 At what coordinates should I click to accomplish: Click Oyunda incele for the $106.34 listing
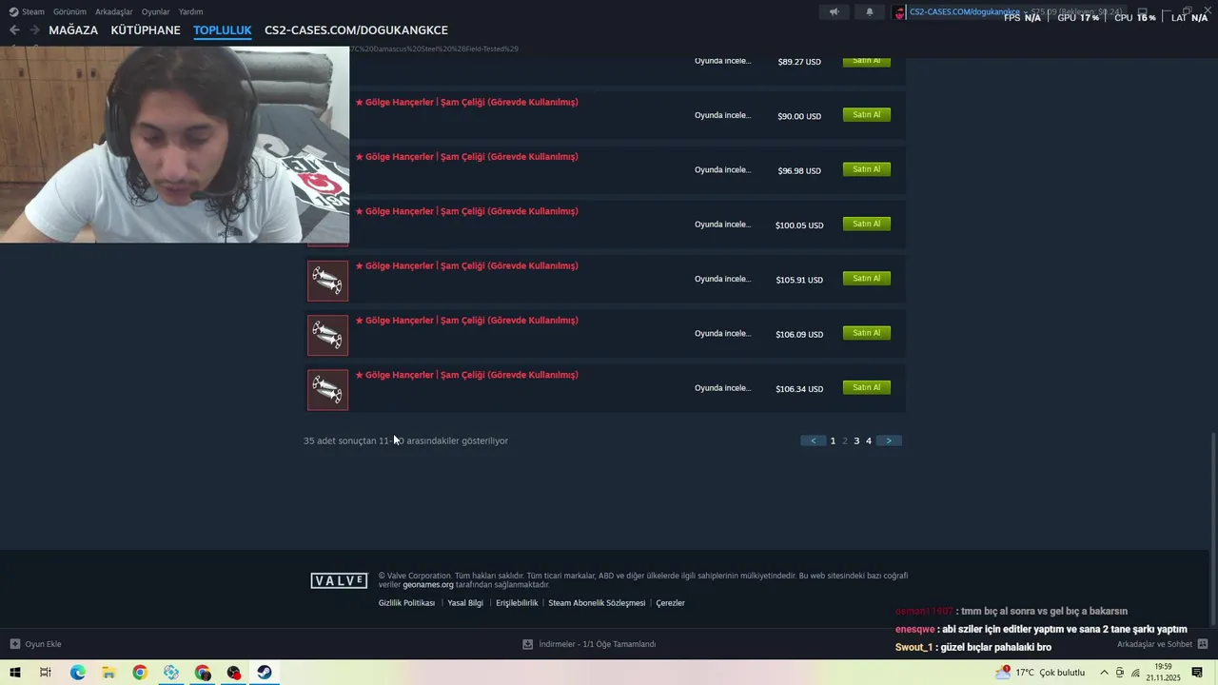pyautogui.click(x=722, y=388)
